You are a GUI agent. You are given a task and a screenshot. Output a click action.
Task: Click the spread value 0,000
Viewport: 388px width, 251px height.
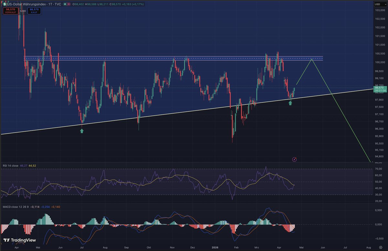tap(23, 11)
